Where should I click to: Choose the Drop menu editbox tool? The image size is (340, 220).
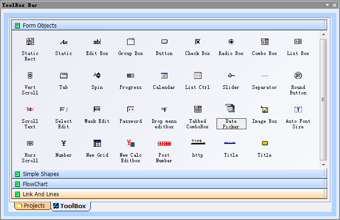[x=164, y=110]
